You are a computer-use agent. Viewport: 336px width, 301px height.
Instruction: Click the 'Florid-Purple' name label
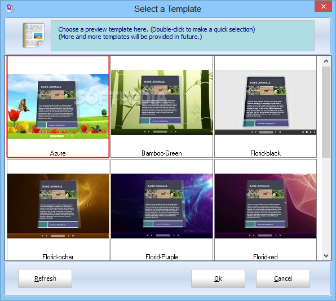click(162, 256)
